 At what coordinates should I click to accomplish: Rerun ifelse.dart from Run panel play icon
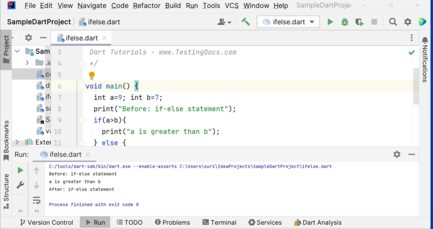pos(20,170)
